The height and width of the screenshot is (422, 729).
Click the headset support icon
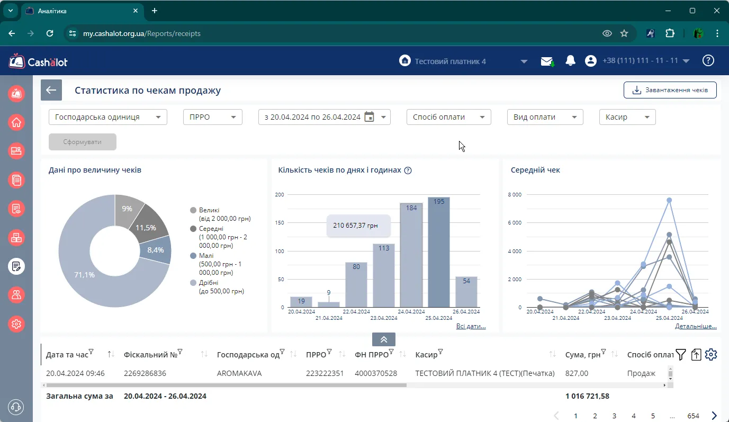point(16,407)
